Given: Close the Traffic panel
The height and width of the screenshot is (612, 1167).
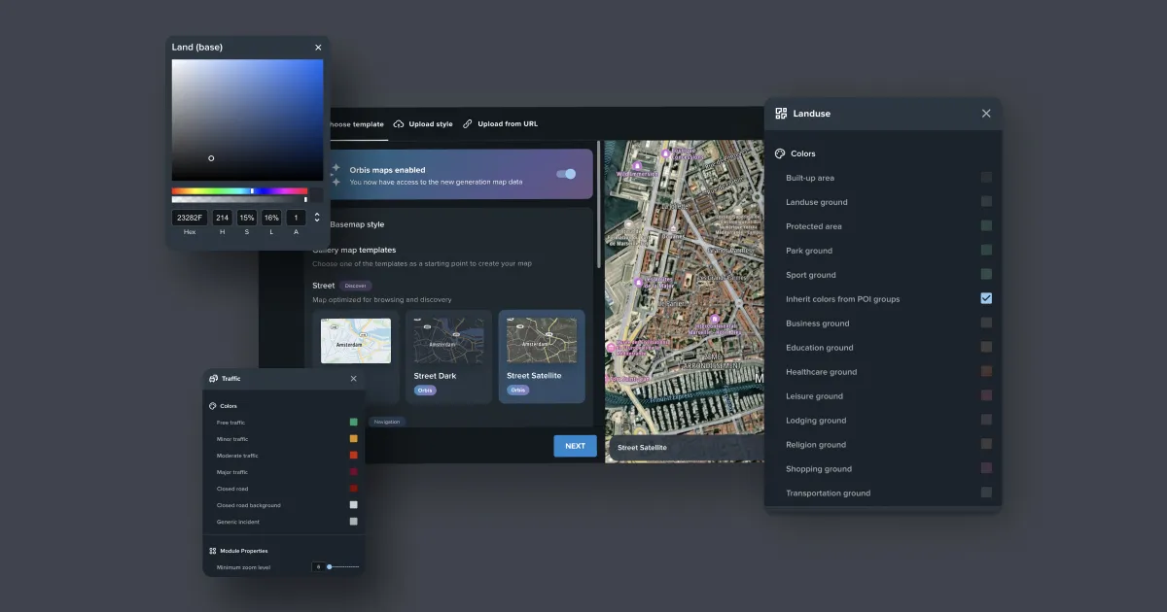Looking at the screenshot, I should (x=353, y=379).
